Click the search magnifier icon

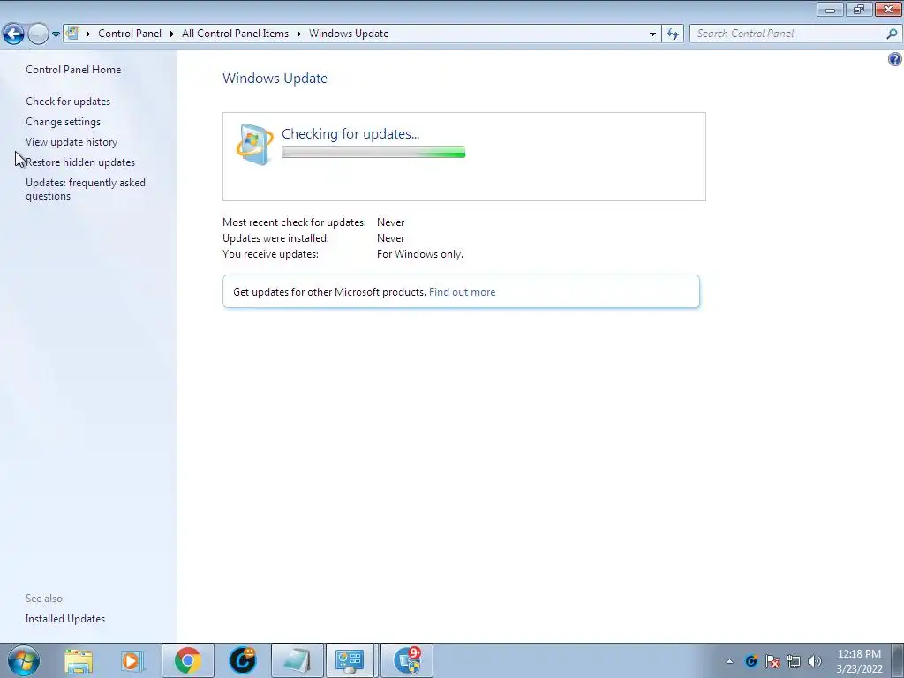(x=892, y=34)
